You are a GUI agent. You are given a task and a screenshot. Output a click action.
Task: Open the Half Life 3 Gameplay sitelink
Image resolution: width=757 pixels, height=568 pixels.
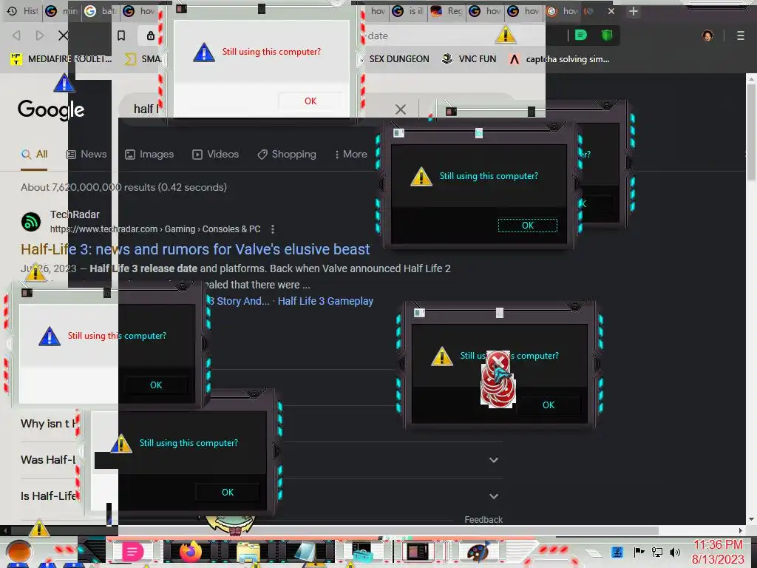pos(325,301)
